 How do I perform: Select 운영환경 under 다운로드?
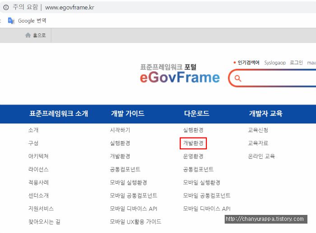193,156
